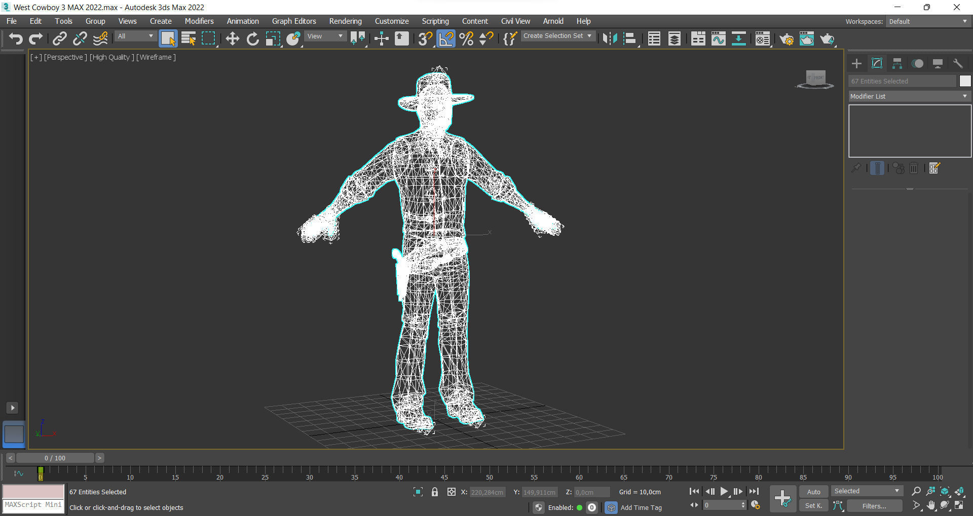The width and height of the screenshot is (973, 516).
Task: Open the Modifiers menu
Action: [x=199, y=21]
